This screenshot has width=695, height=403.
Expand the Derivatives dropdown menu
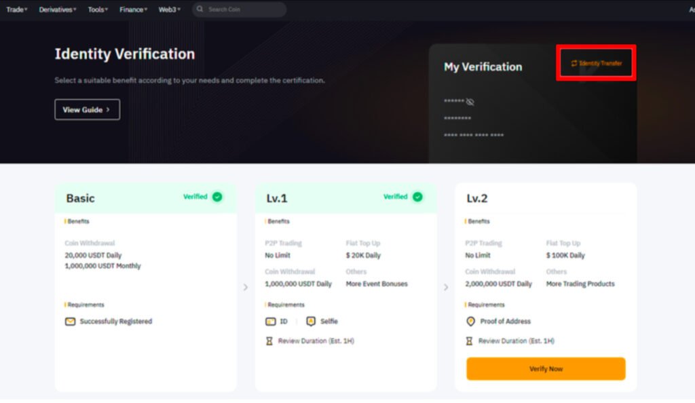[x=58, y=9]
